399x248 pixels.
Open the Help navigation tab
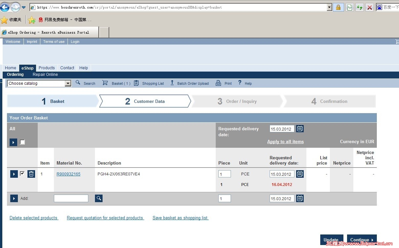[x=84, y=68]
